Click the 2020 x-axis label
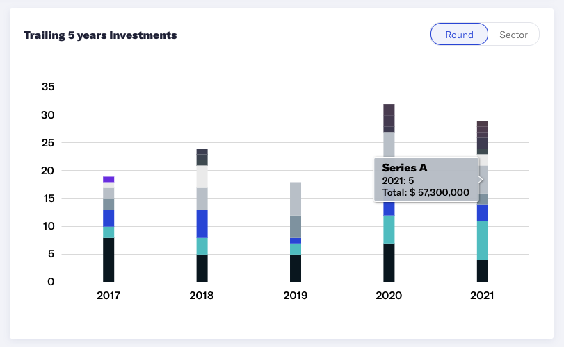Screen dimensions: 564x347 click(x=389, y=296)
